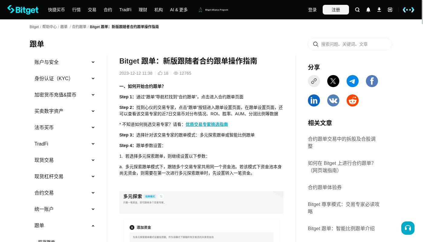
Task: Open TradFi top nav item
Action: [125, 10]
